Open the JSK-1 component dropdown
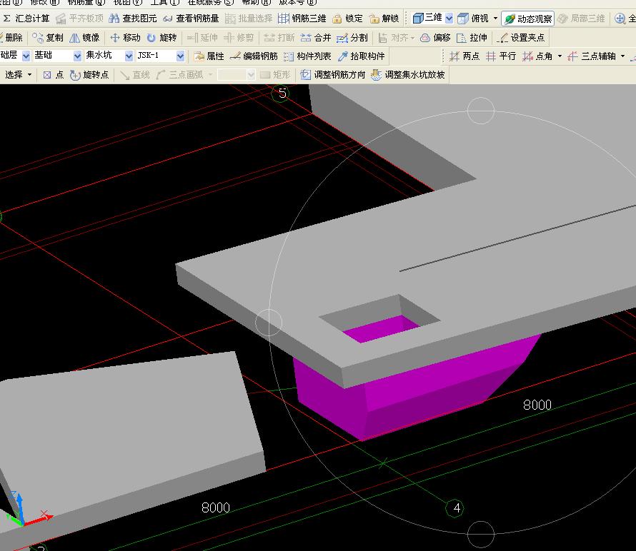The height and width of the screenshot is (551, 636). pos(180,56)
